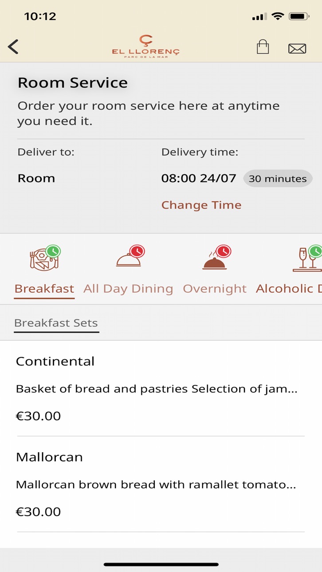
Task: Select the Overnight hot dish icon
Action: click(216, 258)
